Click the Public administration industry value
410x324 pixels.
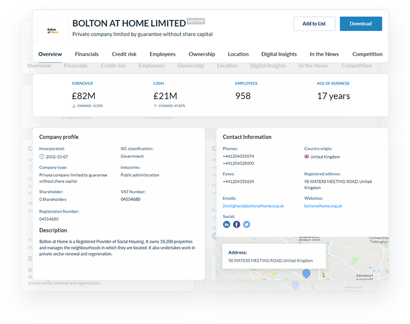(x=140, y=175)
